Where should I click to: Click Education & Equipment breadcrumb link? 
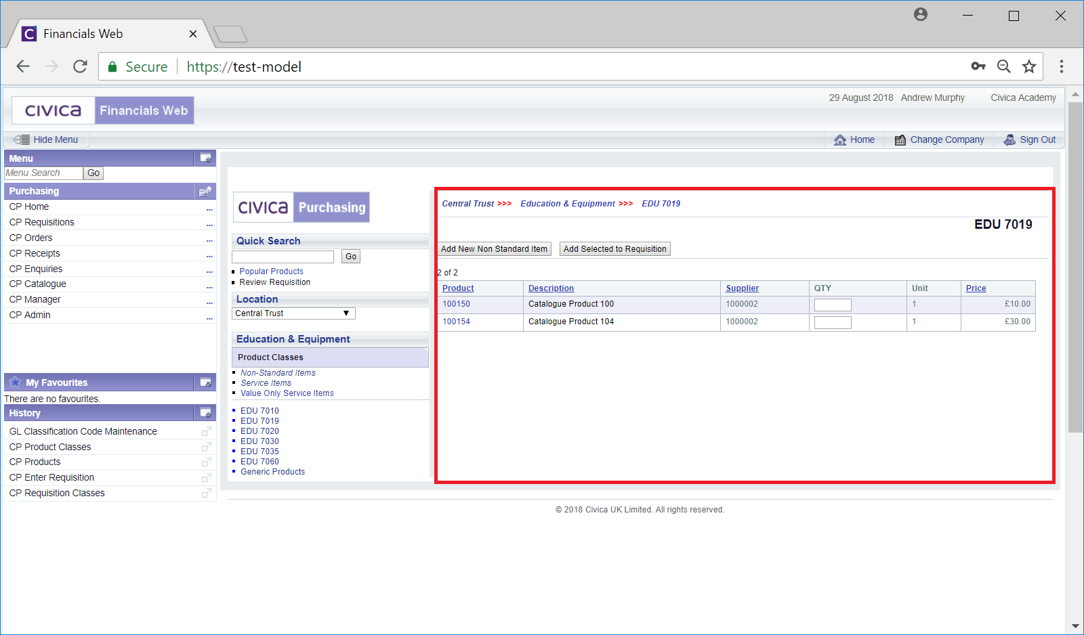(x=568, y=204)
